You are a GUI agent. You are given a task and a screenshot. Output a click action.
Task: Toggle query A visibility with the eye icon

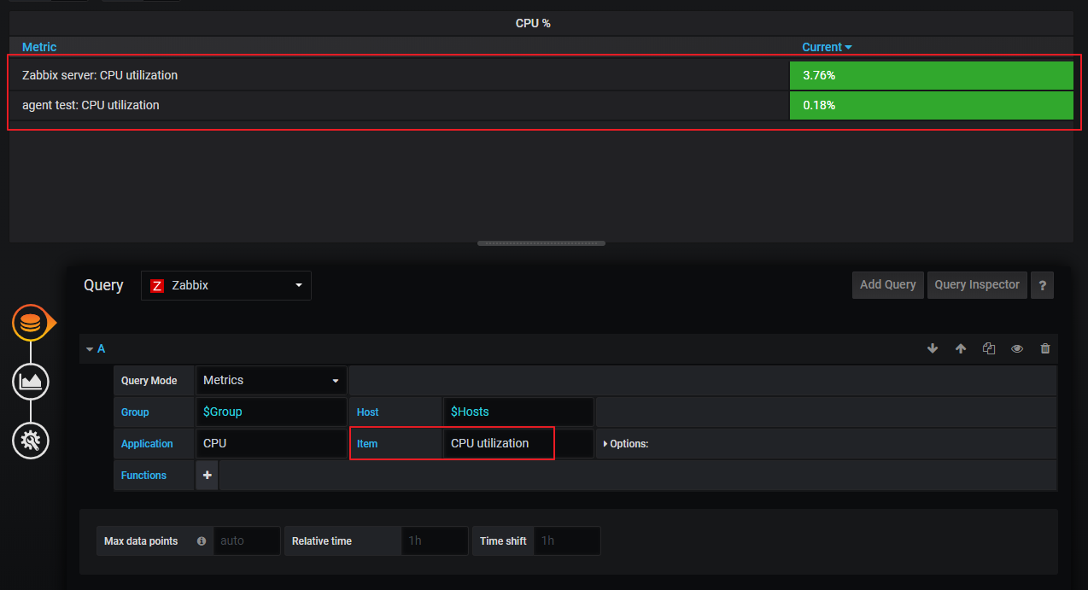coord(1017,348)
